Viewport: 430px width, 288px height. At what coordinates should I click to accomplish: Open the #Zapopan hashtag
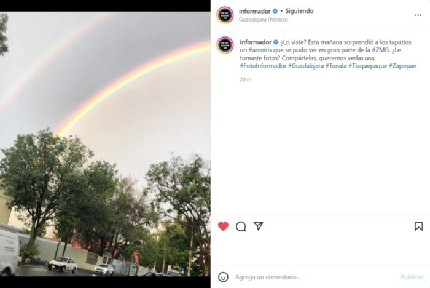tap(402, 66)
